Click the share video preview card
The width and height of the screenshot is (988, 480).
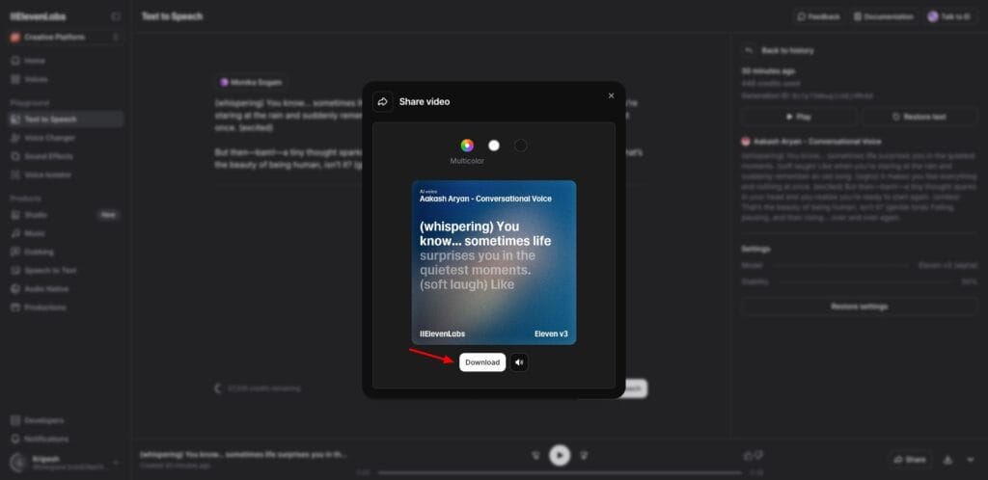(494, 262)
